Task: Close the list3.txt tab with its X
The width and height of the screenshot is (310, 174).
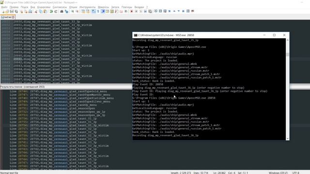Action: pos(13,17)
